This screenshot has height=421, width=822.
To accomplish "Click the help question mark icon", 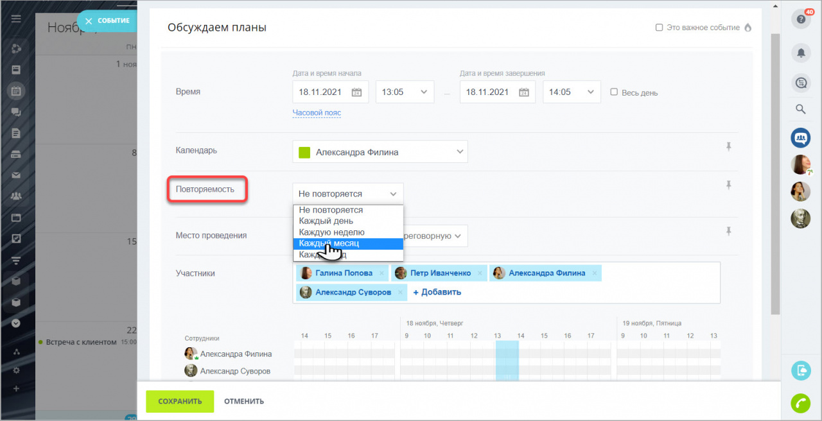I will 800,19.
